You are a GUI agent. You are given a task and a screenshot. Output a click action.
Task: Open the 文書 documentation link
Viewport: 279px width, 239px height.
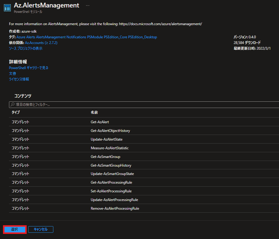(x=13, y=74)
